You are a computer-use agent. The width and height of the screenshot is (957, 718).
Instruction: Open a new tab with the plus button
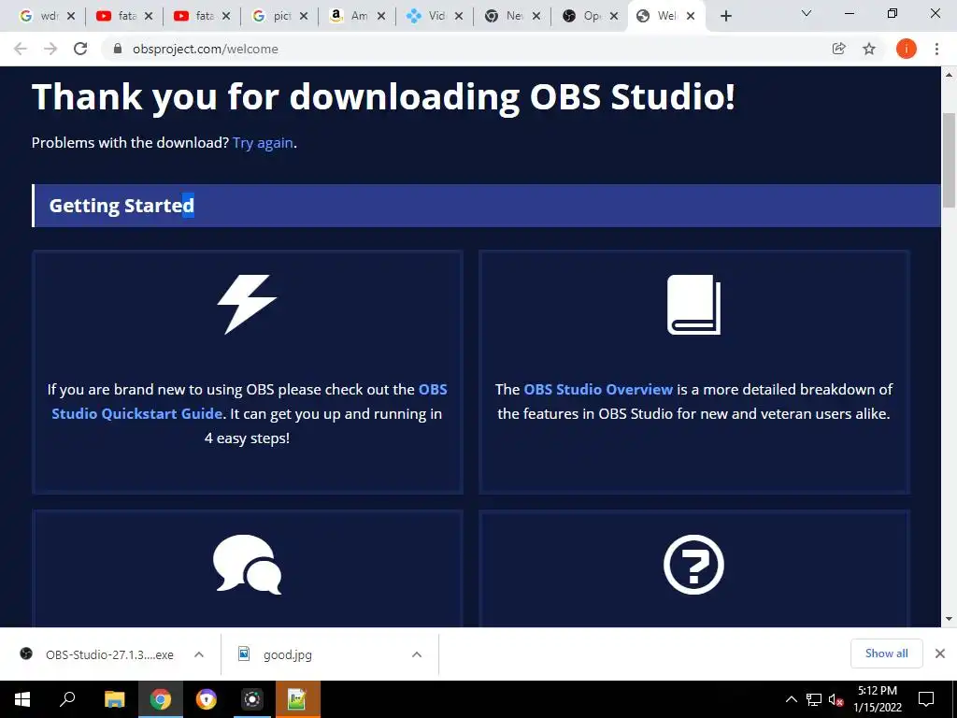click(725, 16)
